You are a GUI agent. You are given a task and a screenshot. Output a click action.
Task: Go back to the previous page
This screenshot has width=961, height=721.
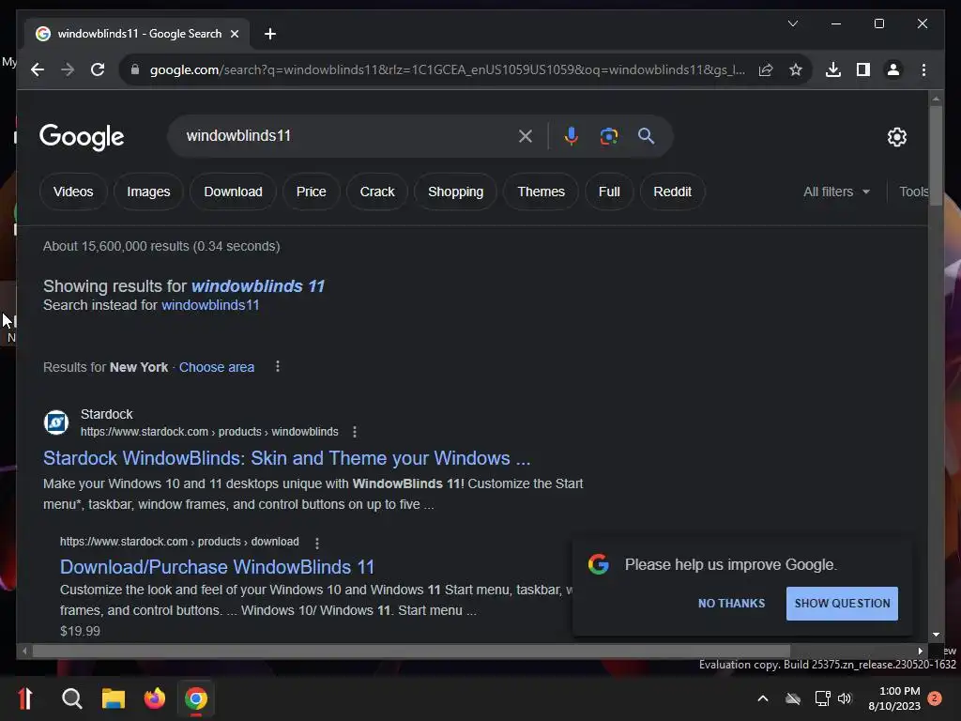(38, 69)
